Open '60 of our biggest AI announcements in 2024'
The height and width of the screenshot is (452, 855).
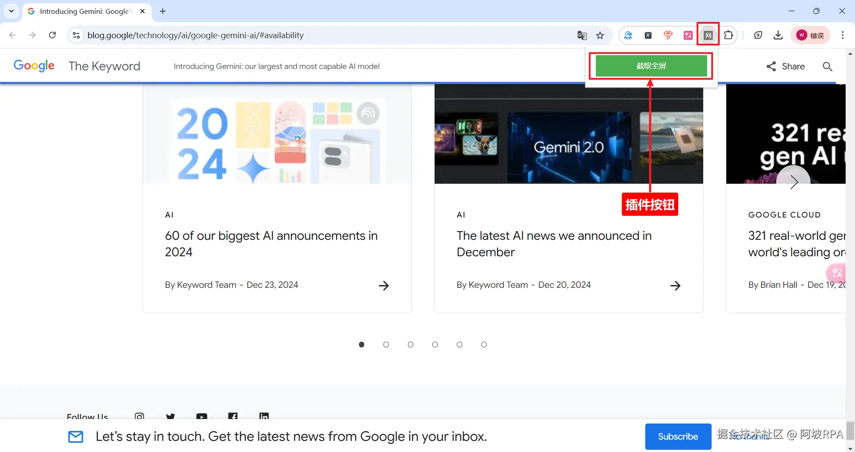tap(271, 244)
